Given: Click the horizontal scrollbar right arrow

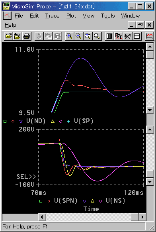Looking at the screenshot, I should pos(142,217).
